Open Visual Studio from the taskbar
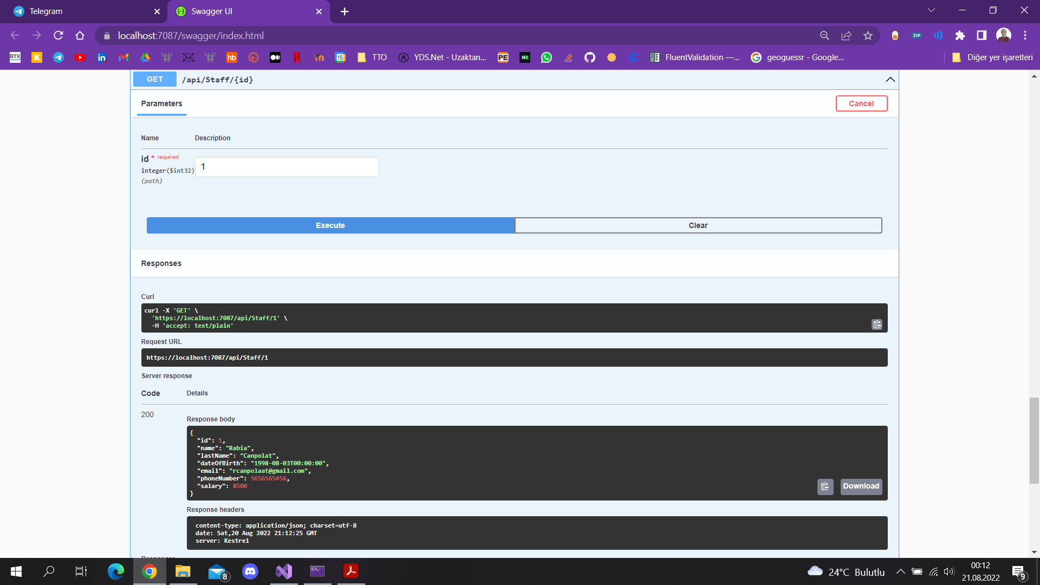The width and height of the screenshot is (1040, 585). pos(284,571)
